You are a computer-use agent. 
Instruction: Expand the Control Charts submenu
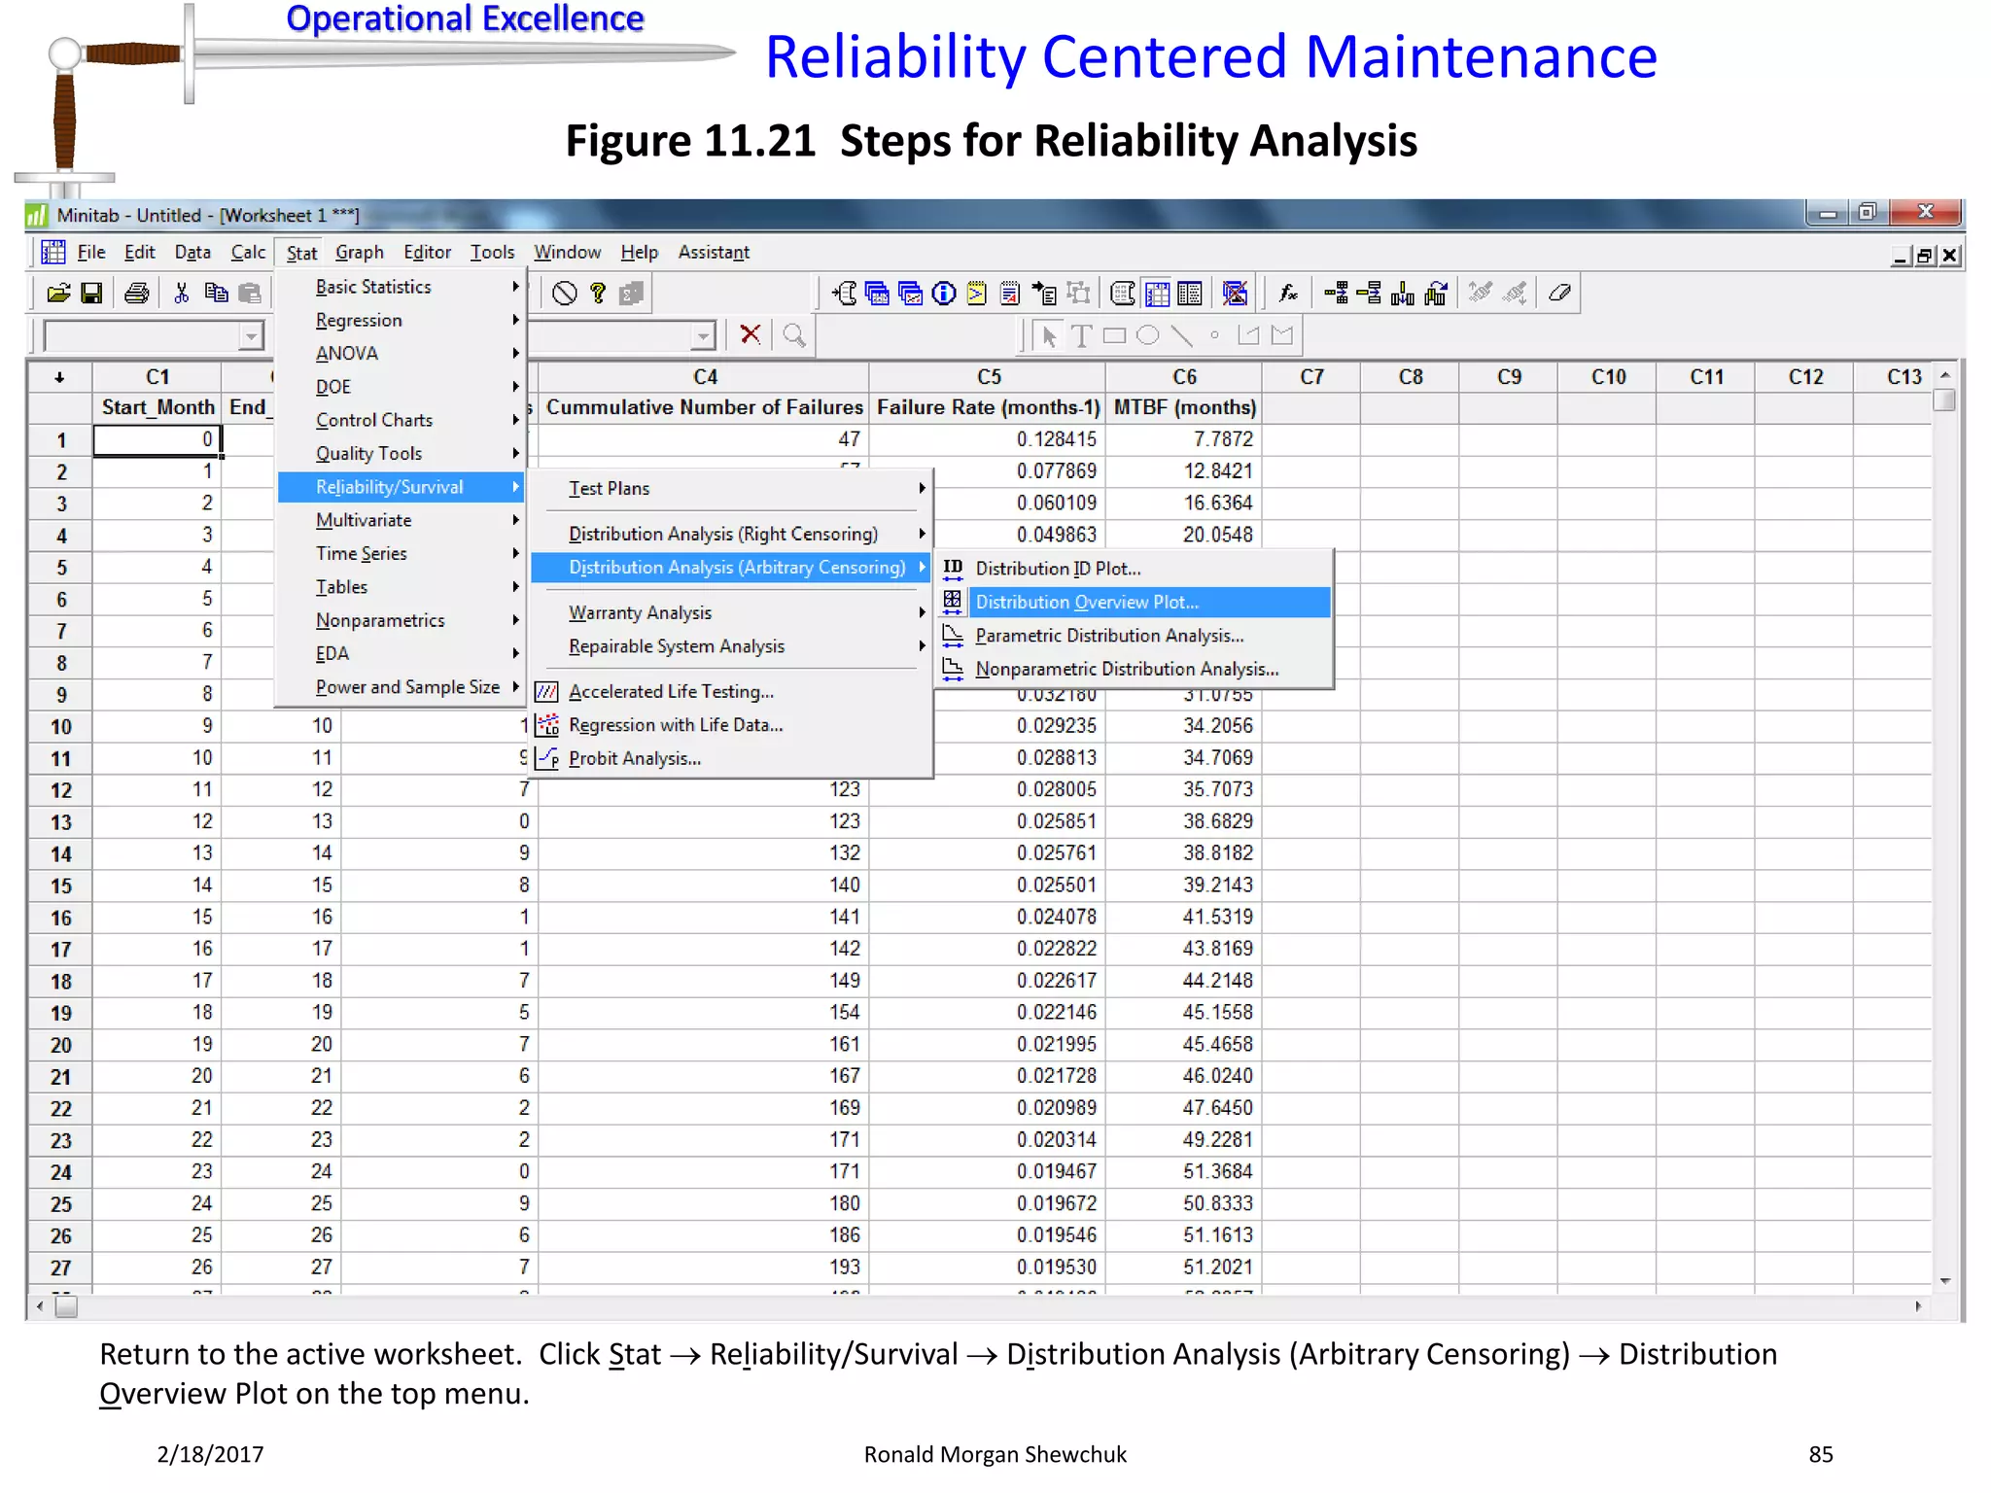[401, 420]
